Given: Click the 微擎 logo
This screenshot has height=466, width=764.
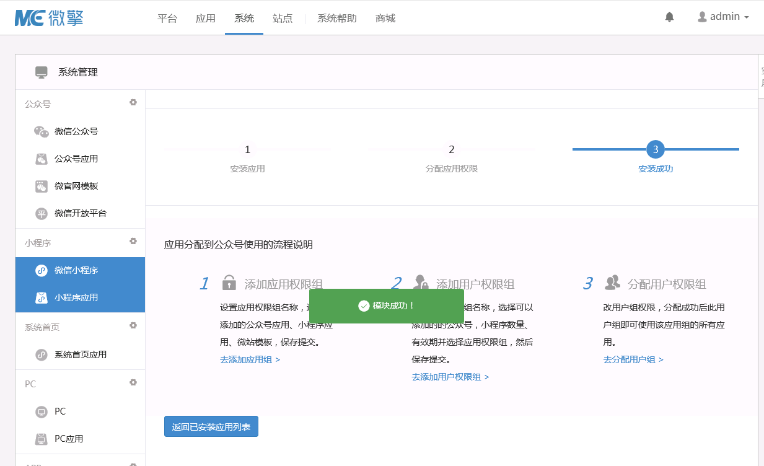Looking at the screenshot, I should click(49, 17).
